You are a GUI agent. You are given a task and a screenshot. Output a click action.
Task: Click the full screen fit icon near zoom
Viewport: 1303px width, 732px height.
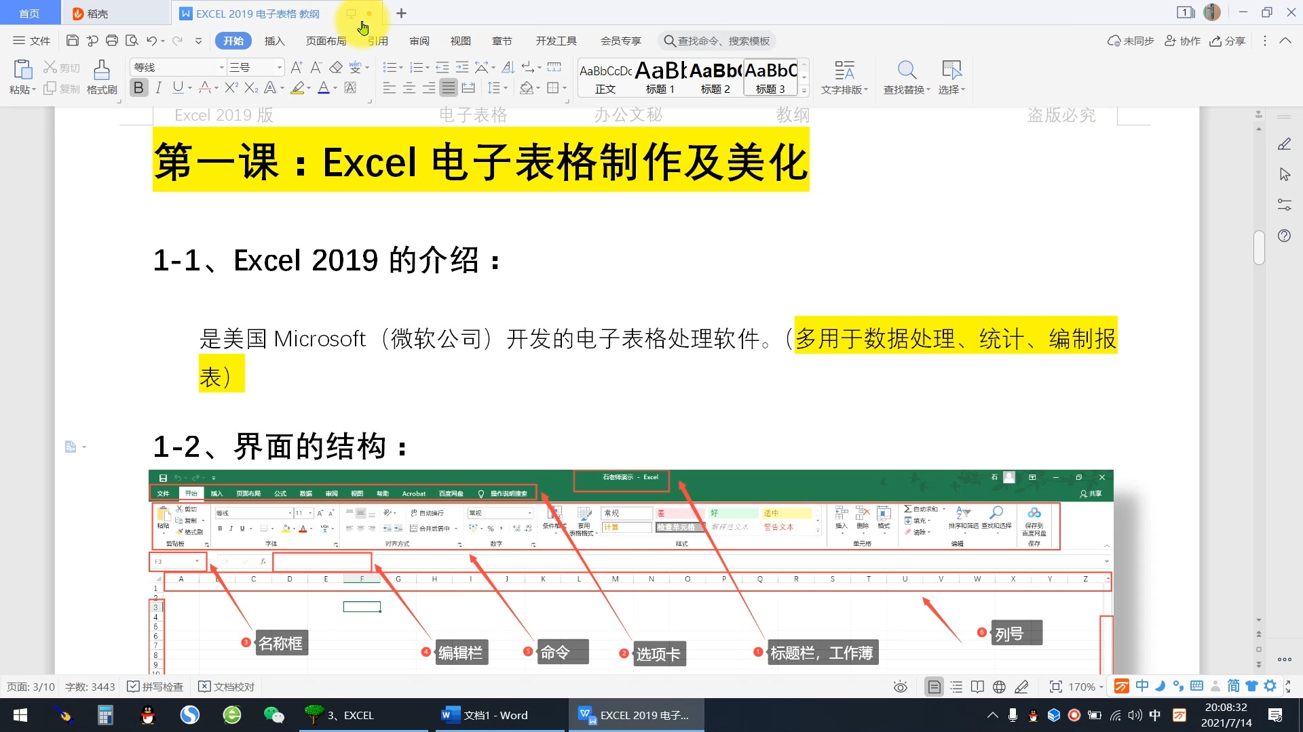(x=1055, y=687)
